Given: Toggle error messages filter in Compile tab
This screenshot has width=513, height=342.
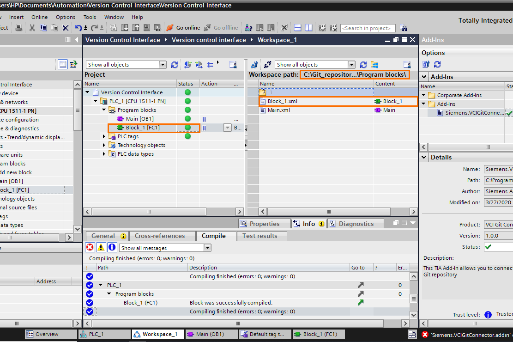Looking at the screenshot, I should (x=90, y=247).
